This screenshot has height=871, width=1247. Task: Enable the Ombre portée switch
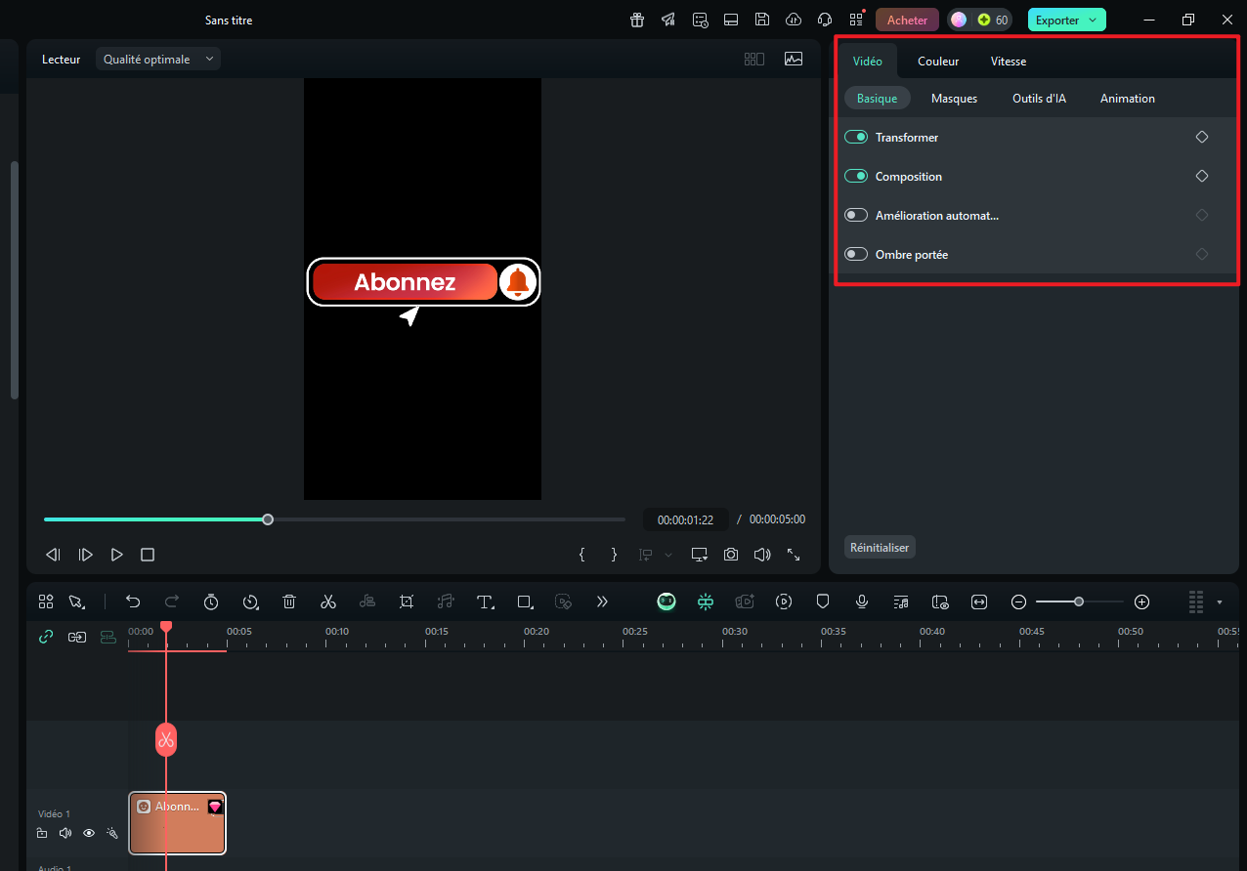[856, 254]
